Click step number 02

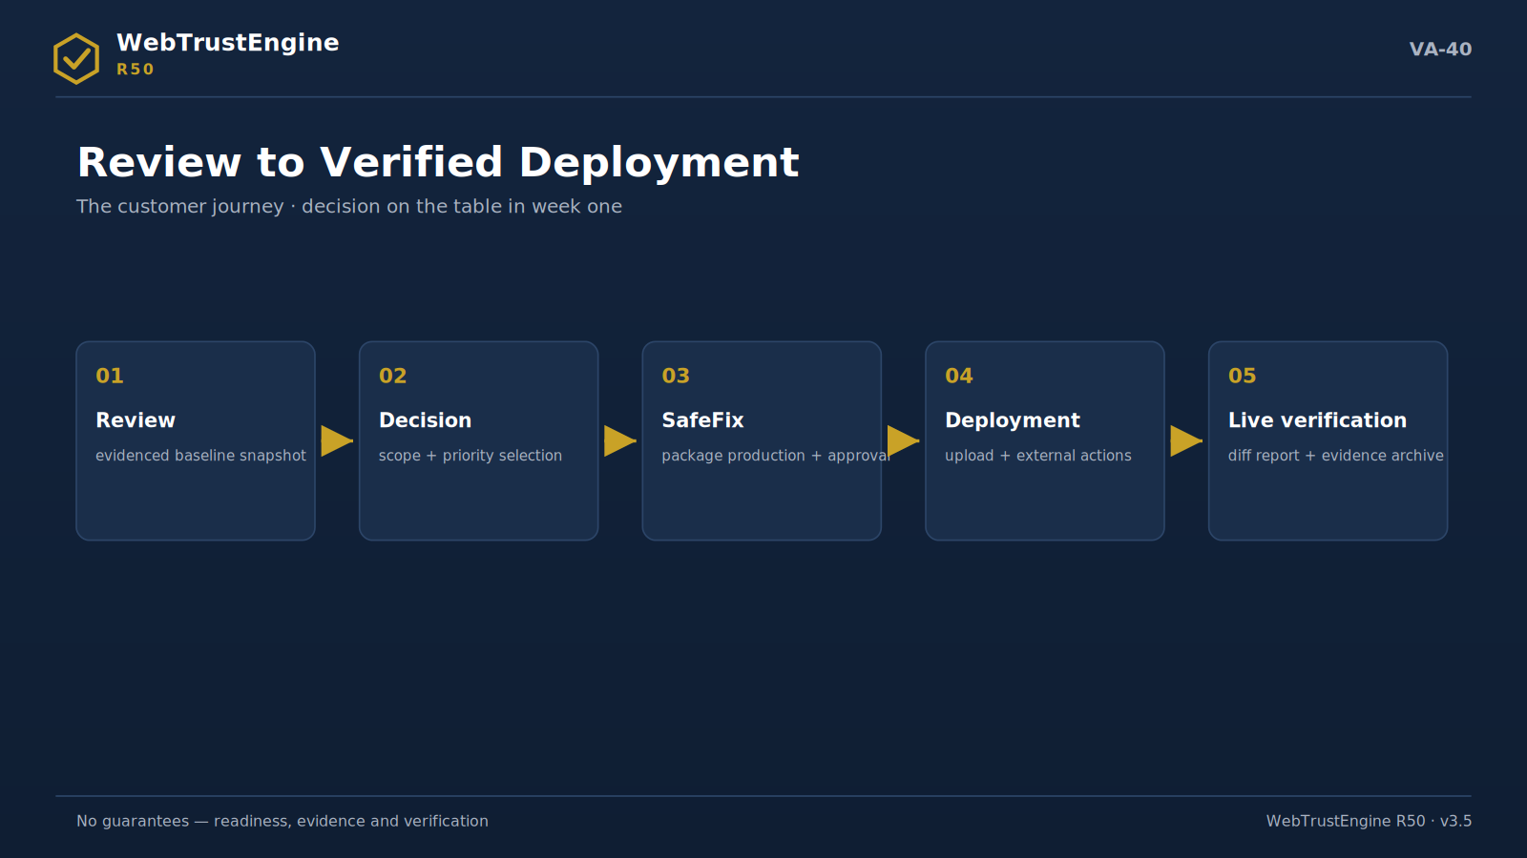click(x=393, y=376)
